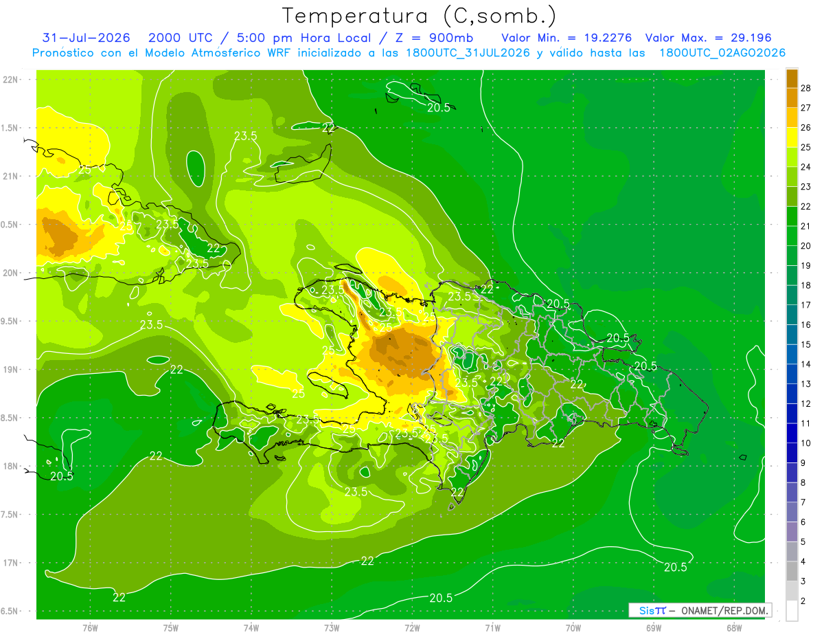Image resolution: width=824 pixels, height=637 pixels.
Task: Select the purple legend swatch between 5 and 6
Action: coord(792,532)
